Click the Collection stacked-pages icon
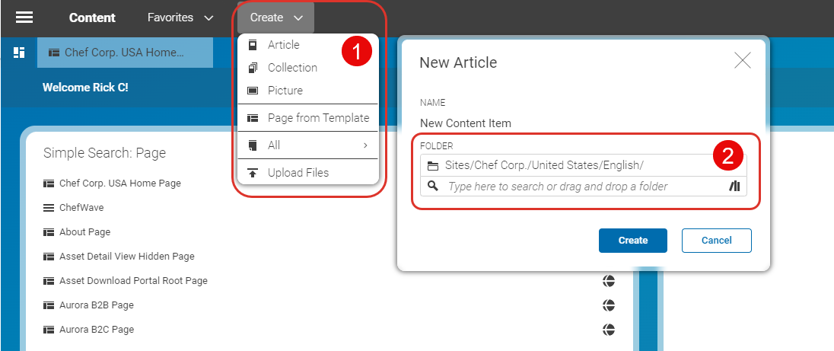Image resolution: width=834 pixels, height=351 pixels. click(x=253, y=68)
